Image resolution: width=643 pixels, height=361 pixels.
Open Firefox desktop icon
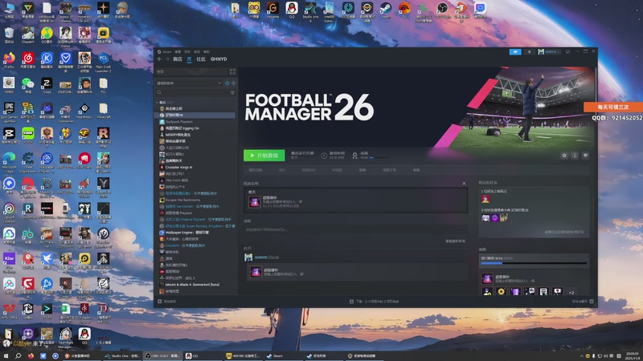click(x=9, y=60)
